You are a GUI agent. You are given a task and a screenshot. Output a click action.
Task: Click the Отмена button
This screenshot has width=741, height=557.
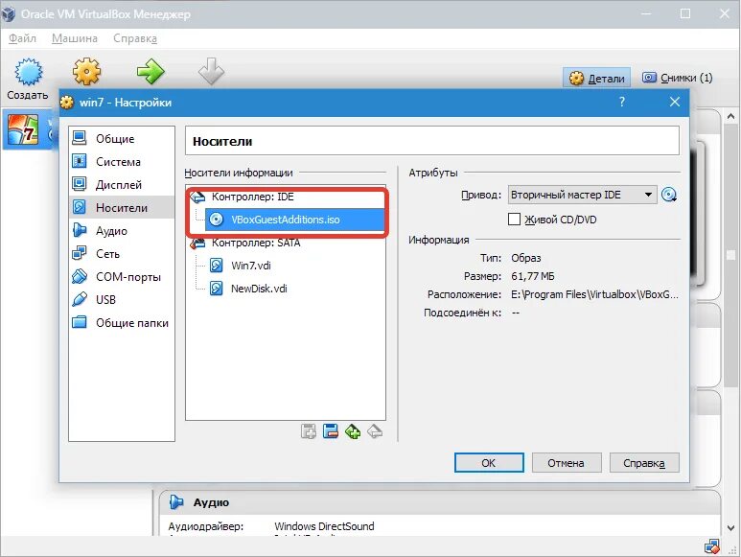click(x=567, y=462)
